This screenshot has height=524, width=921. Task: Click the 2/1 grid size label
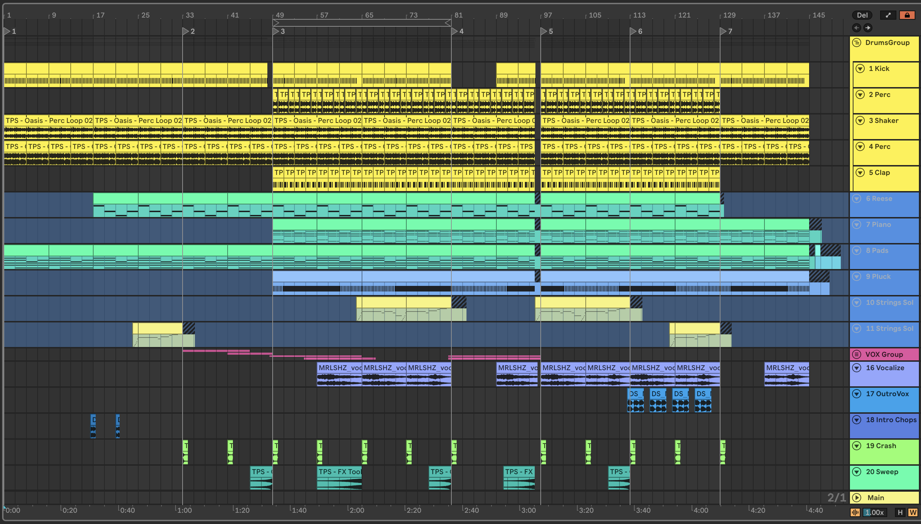click(x=837, y=498)
